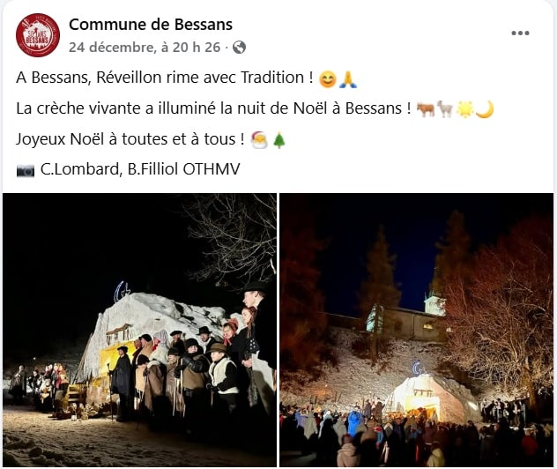Click the Santa Claus emoji
Screen dimensions: 557x469
259,140
